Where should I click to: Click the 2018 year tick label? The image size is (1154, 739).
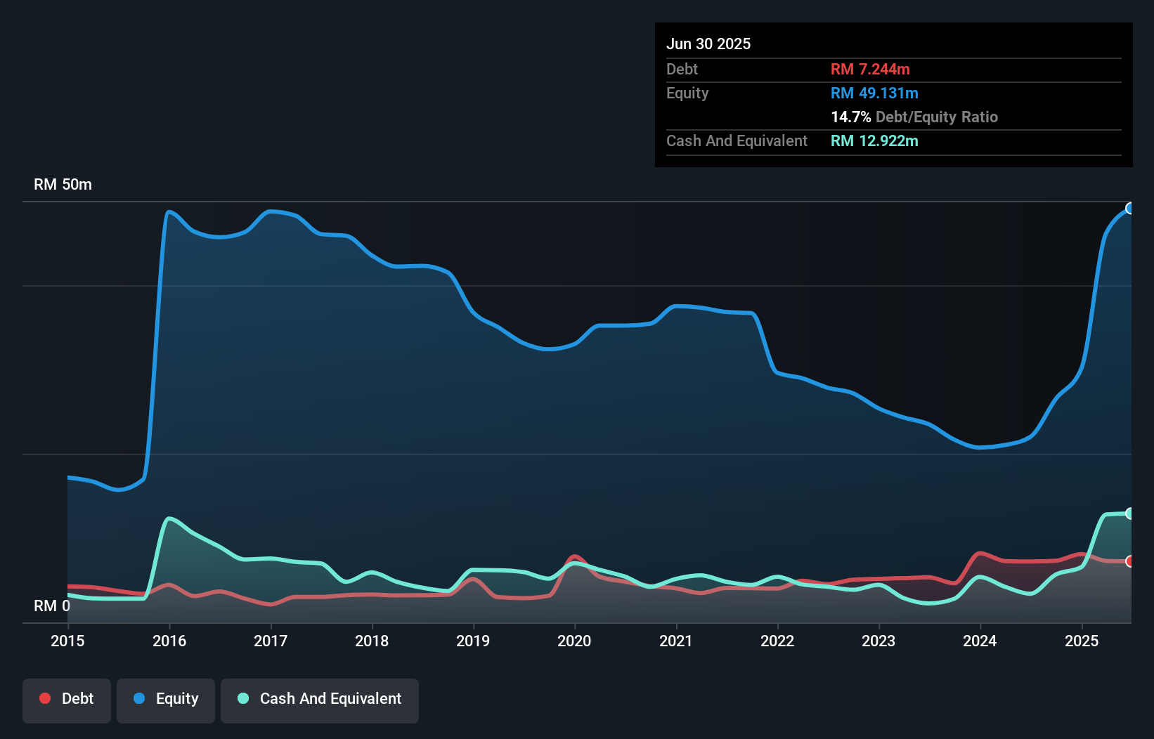tap(372, 641)
